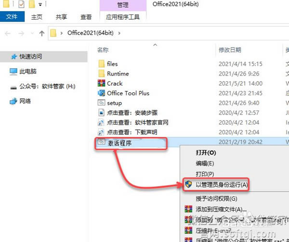Click the new folder icon in title bar
The image size is (289, 242).
coord(32,4)
